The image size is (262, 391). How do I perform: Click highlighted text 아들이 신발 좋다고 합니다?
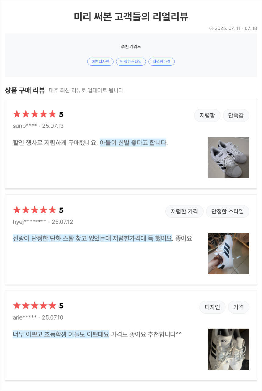pos(133,143)
